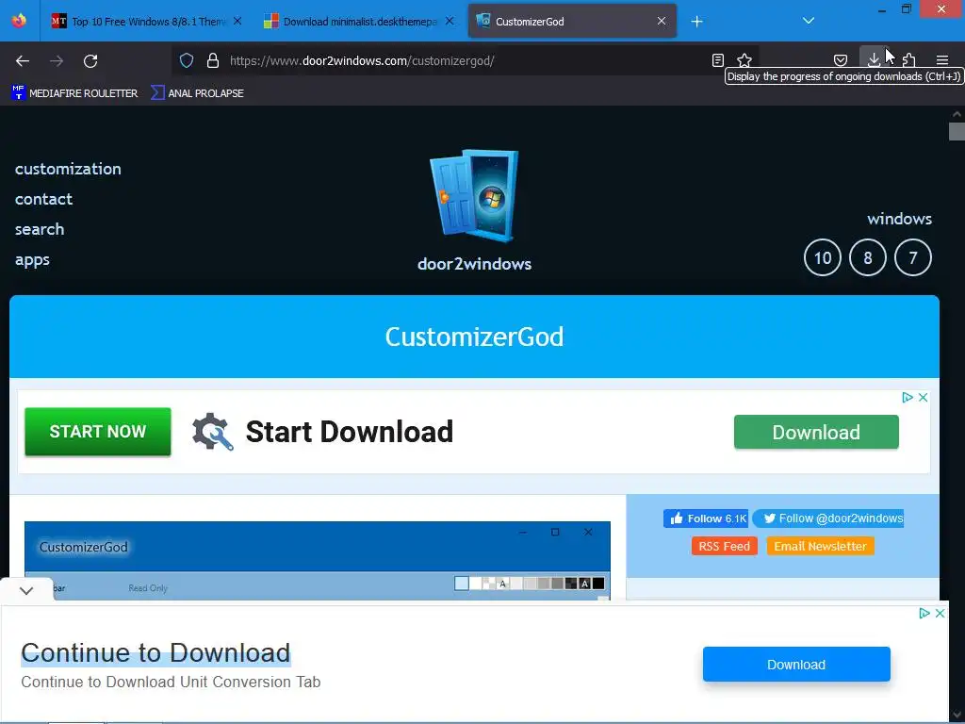Switch to Download minimalist.deskthemepack tab
The height and width of the screenshot is (724, 965).
click(359, 22)
